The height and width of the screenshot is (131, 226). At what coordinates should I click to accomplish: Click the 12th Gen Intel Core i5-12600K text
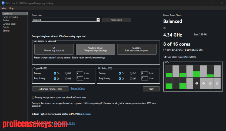pyautogui.click(x=180, y=57)
